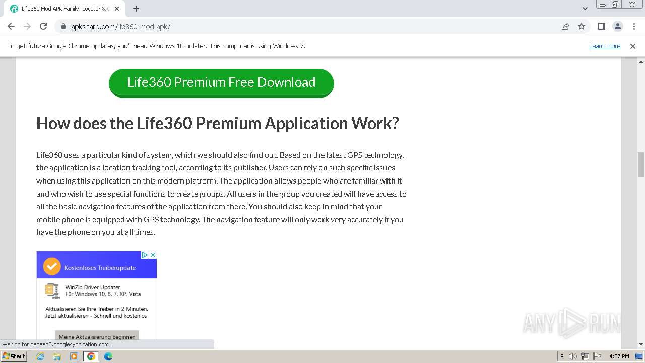Viewport: 645px width, 363px height.
Task: Open Microsoft Edge from taskbar
Action: (x=108, y=356)
